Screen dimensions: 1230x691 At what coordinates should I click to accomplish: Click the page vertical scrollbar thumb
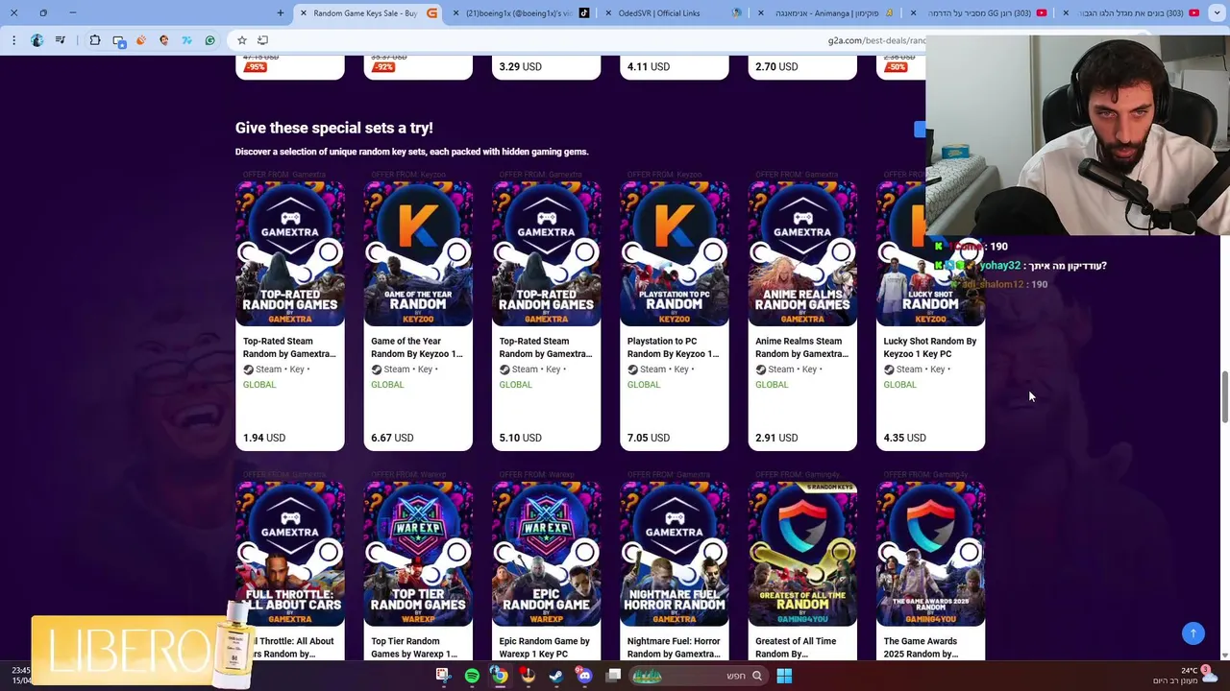coord(1224,395)
